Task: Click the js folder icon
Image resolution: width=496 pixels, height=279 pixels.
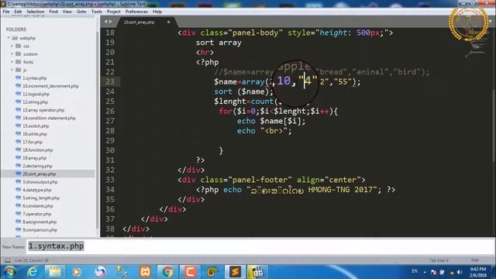Action: click(19, 70)
